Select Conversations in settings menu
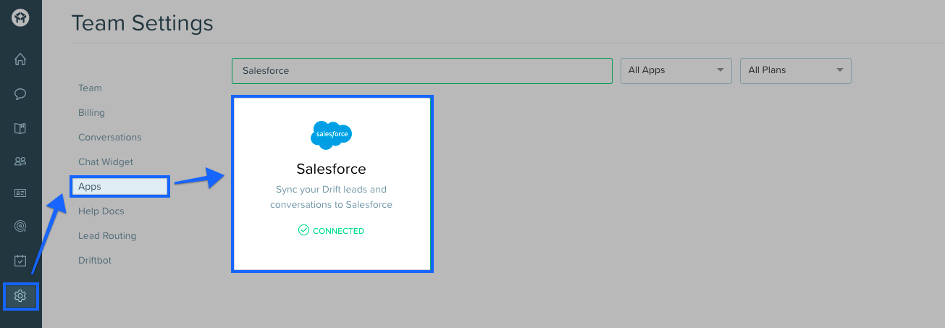 click(x=110, y=137)
